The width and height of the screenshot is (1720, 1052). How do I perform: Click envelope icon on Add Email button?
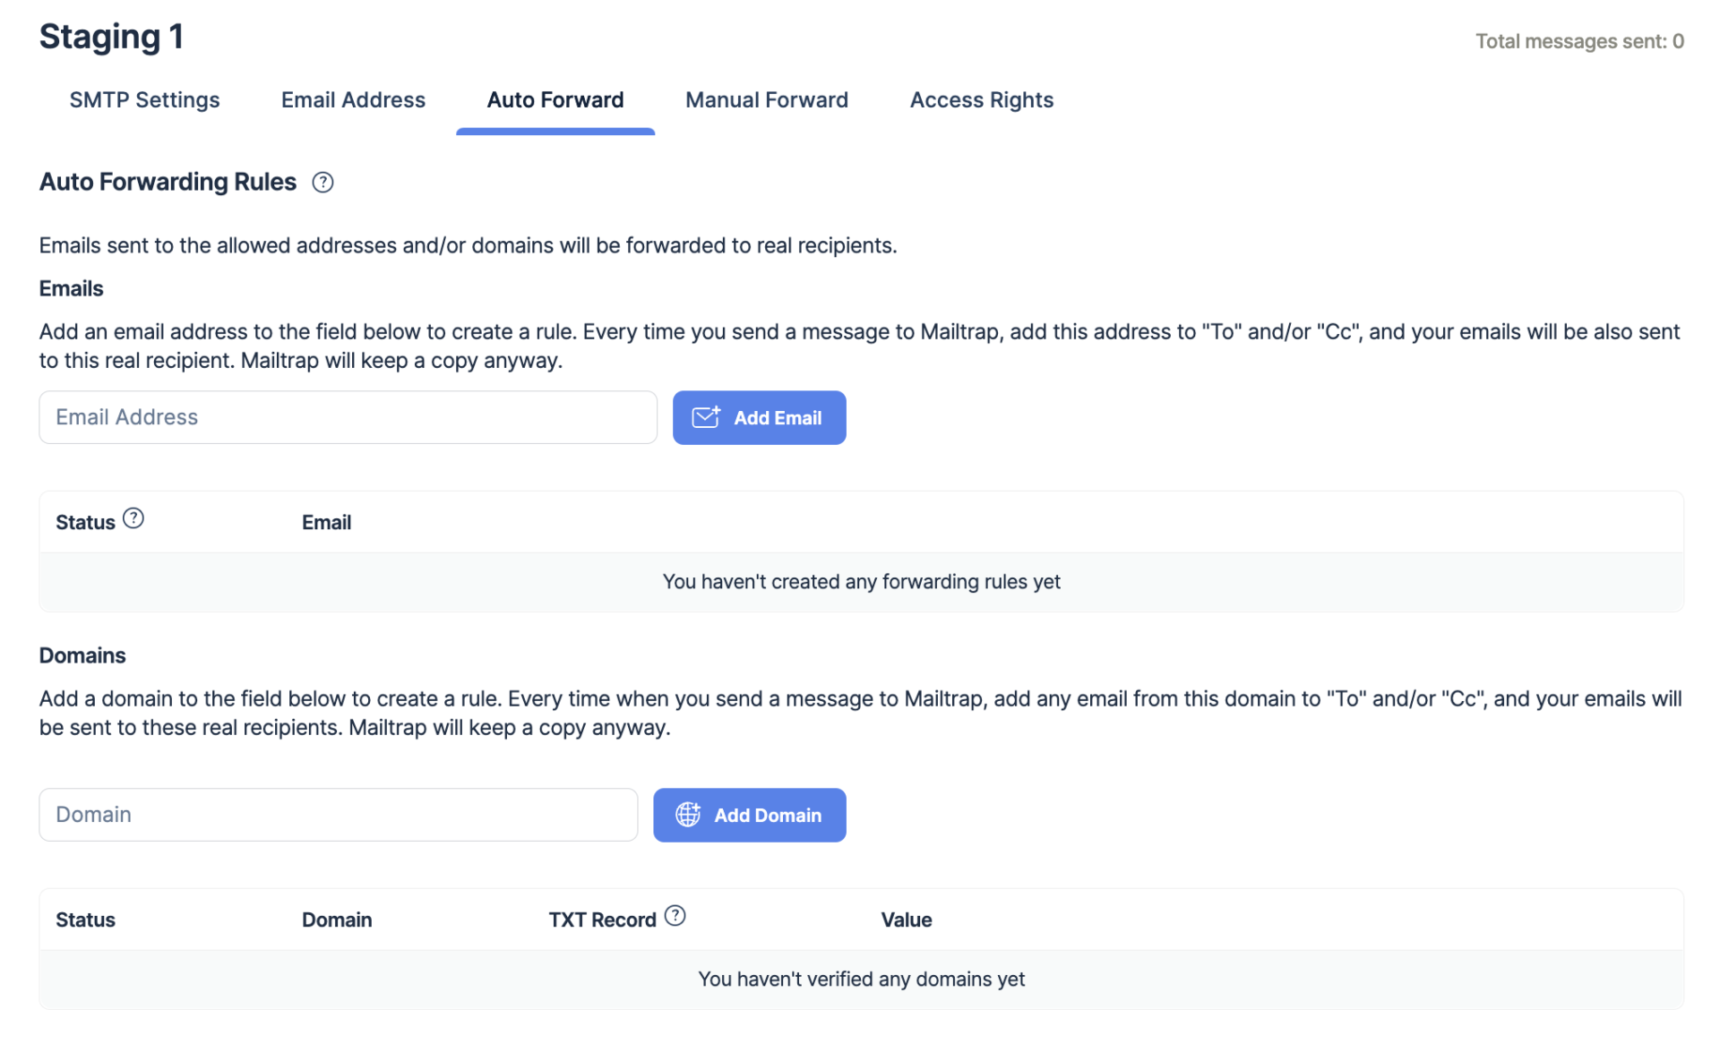tap(706, 417)
